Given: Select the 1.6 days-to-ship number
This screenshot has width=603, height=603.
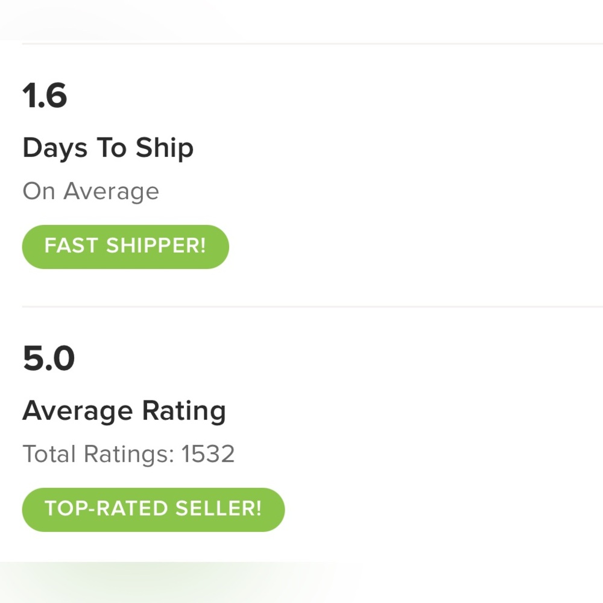Looking at the screenshot, I should [x=45, y=96].
